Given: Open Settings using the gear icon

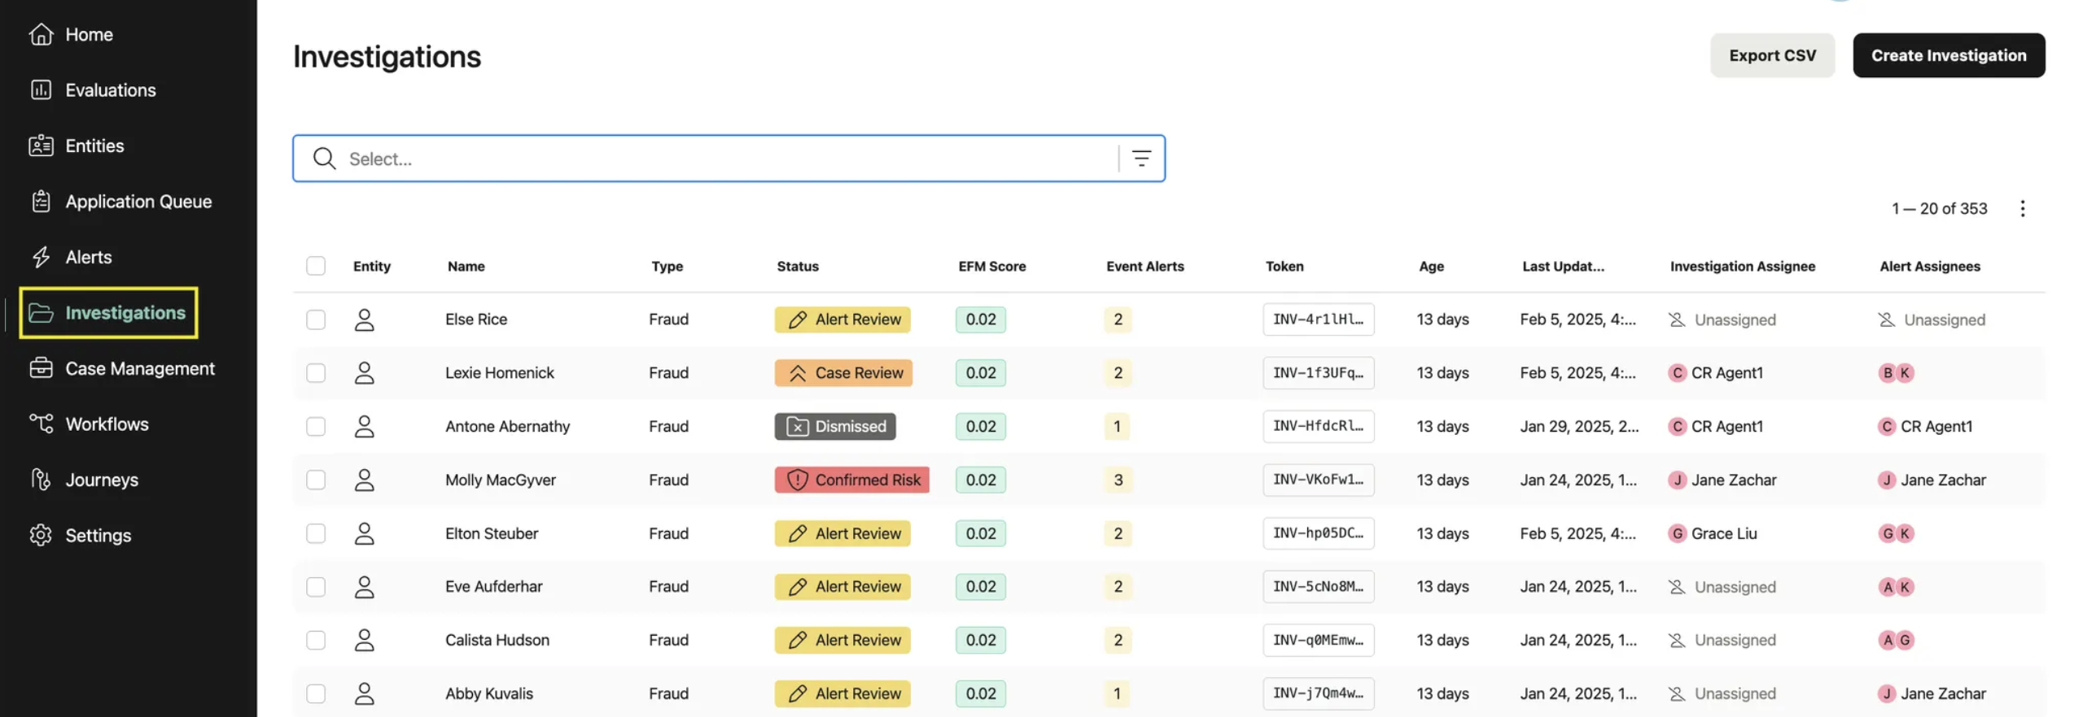Looking at the screenshot, I should tap(41, 535).
